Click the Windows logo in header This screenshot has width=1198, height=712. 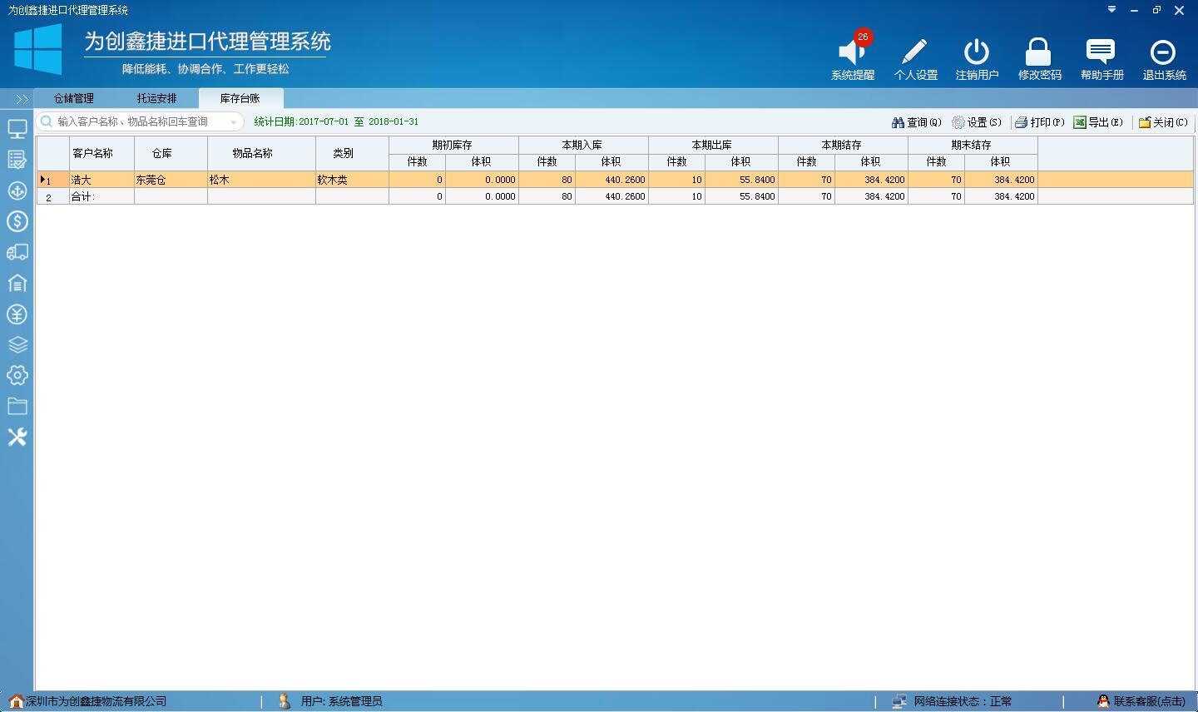pos(38,48)
